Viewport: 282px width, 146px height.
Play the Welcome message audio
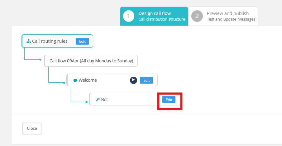coord(133,80)
